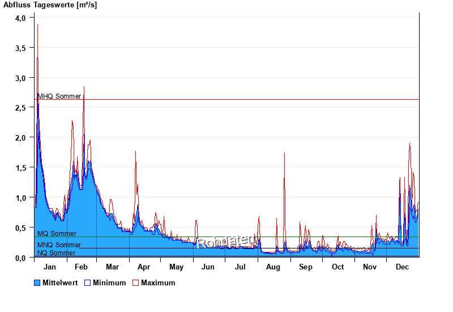Click the white Minimum legend swatch
This screenshot has height=312, width=453.
tap(87, 283)
